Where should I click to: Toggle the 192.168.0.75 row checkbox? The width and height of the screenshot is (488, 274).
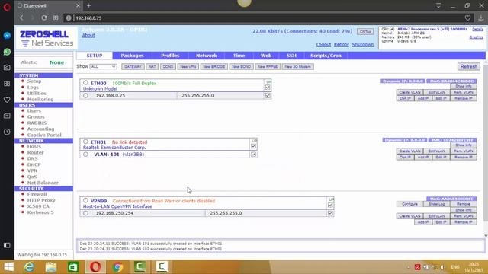268,95
